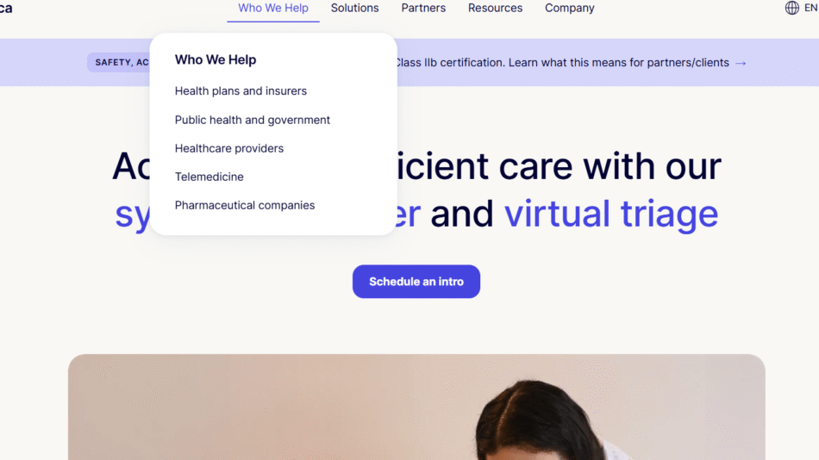The image size is (819, 460).
Task: Click the hero photo of the woman
Action: (416, 407)
